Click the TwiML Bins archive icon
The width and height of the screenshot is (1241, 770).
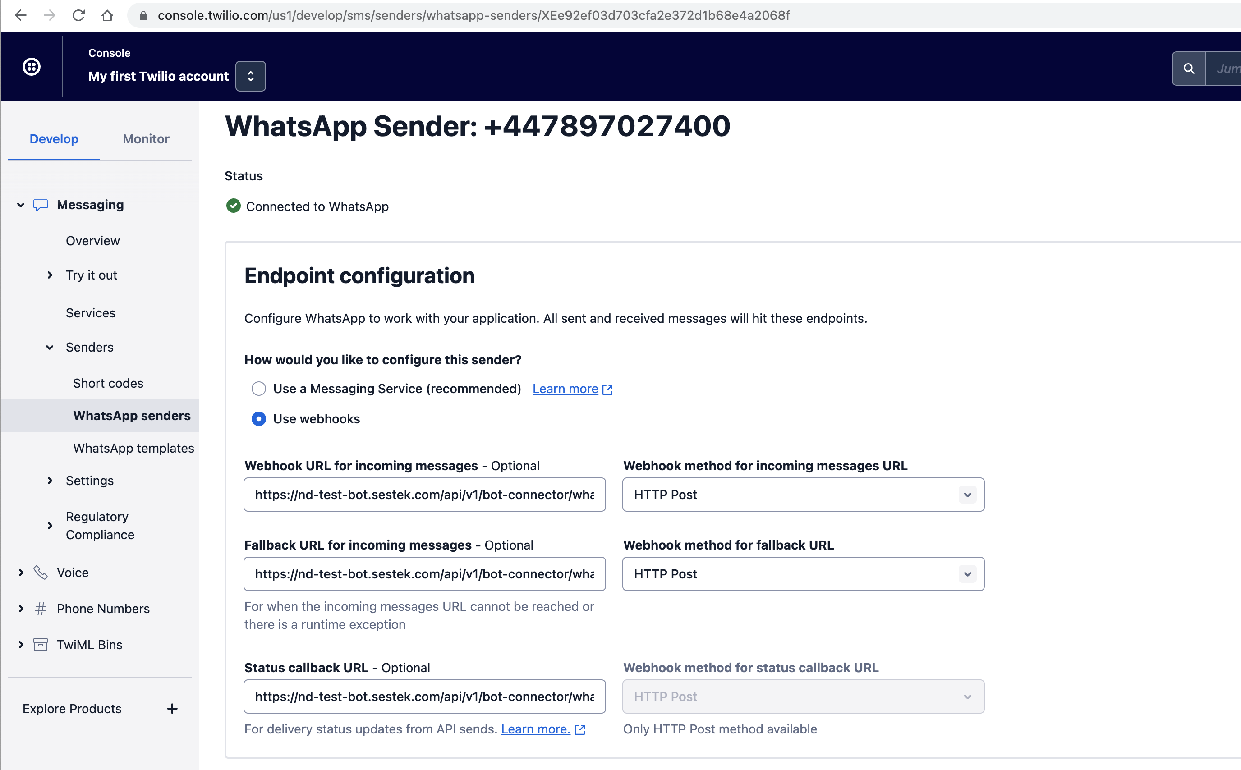pos(41,645)
